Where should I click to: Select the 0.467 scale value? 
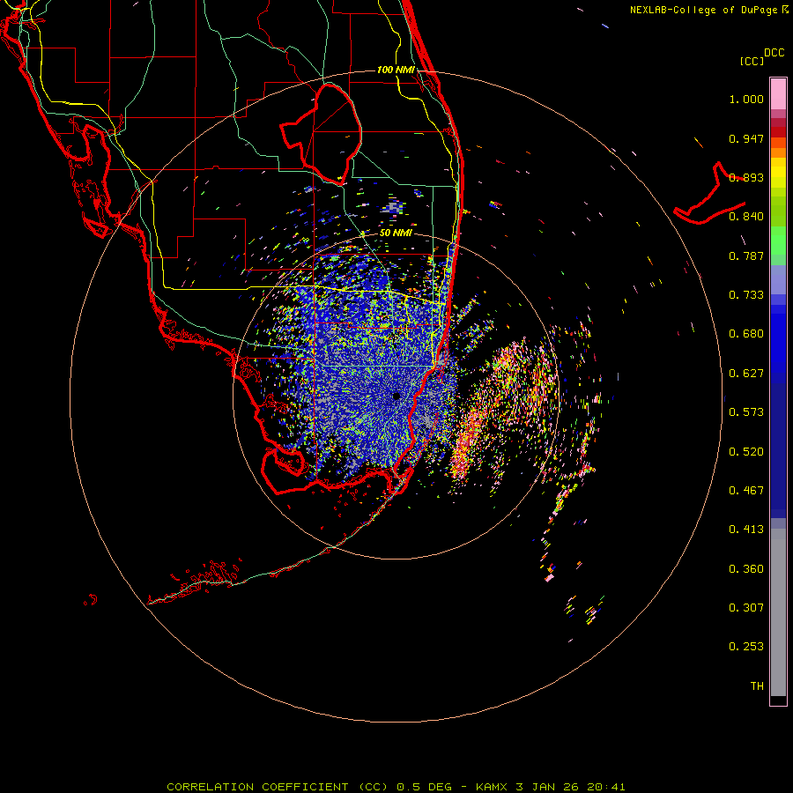746,491
